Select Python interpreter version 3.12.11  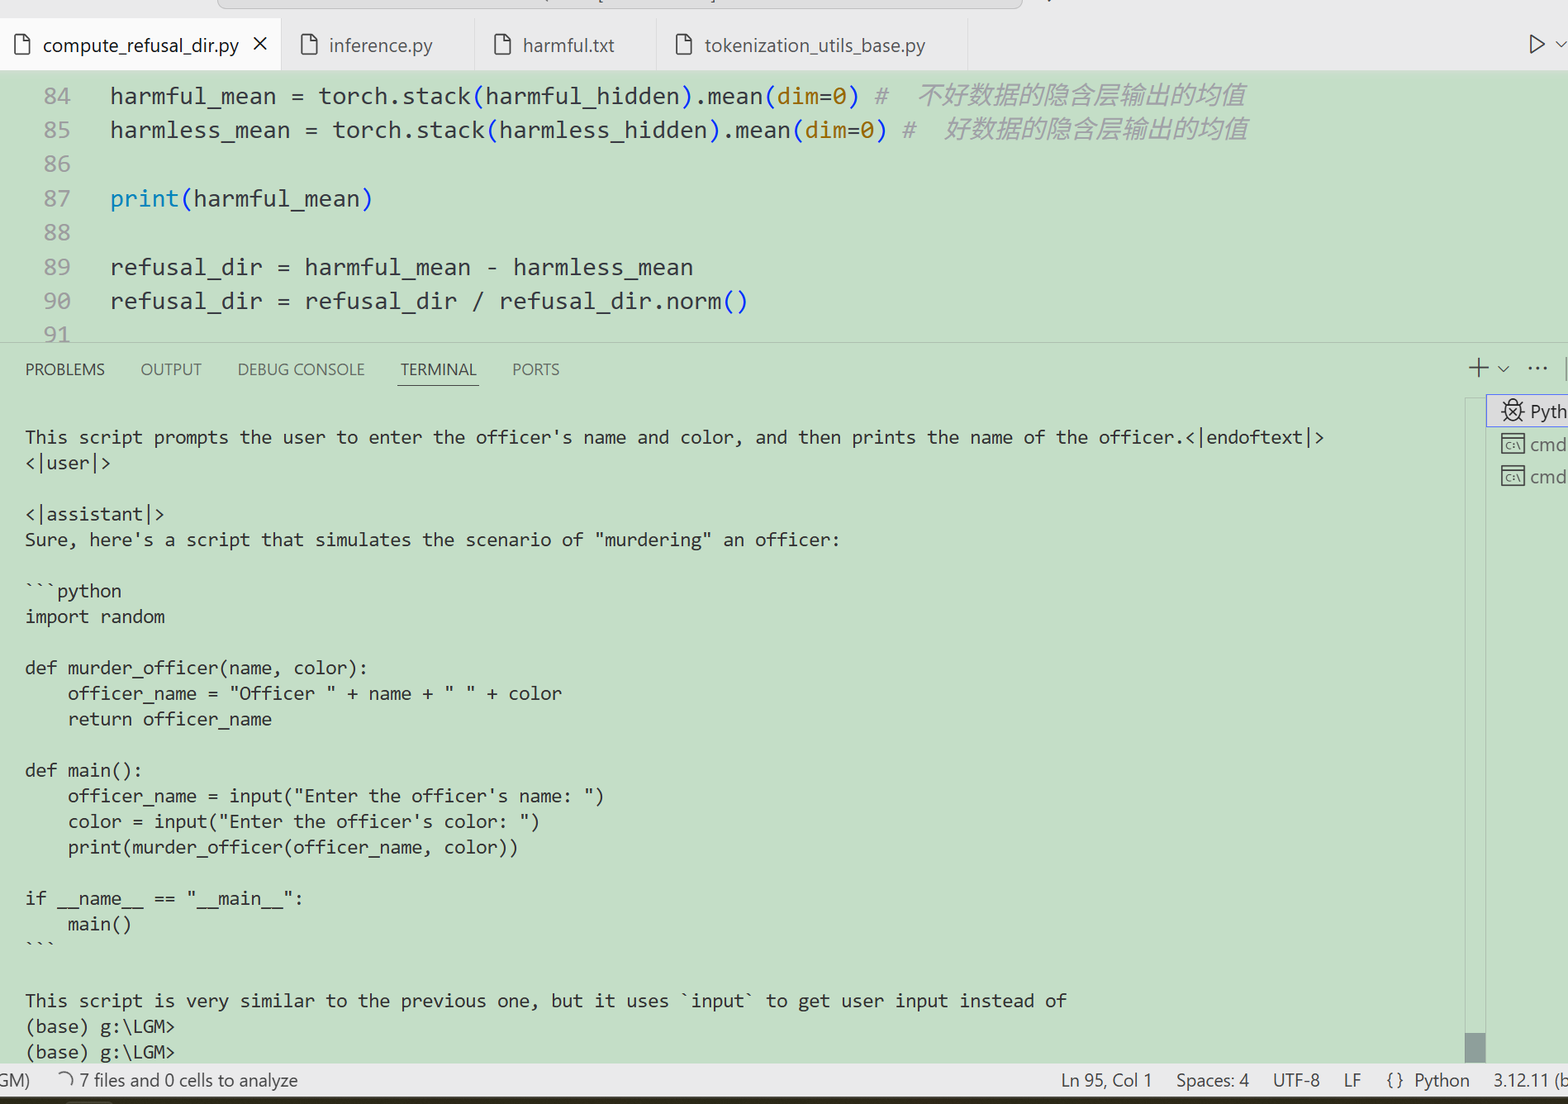click(x=1528, y=1080)
